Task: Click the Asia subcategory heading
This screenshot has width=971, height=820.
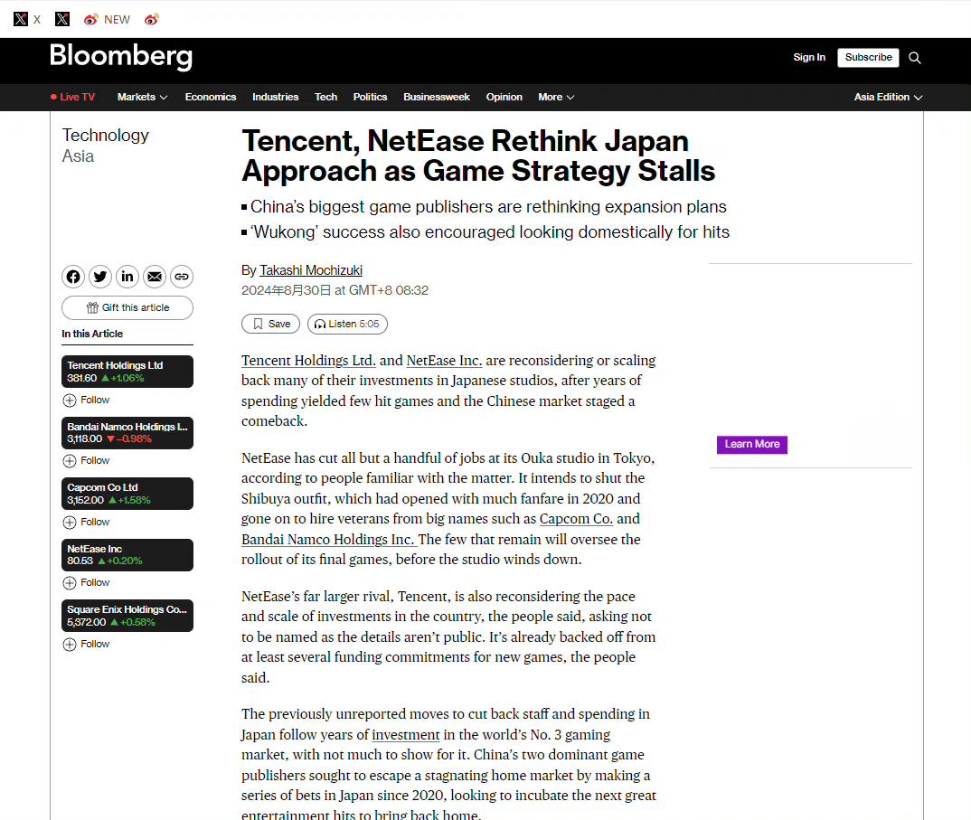Action: pyautogui.click(x=78, y=156)
